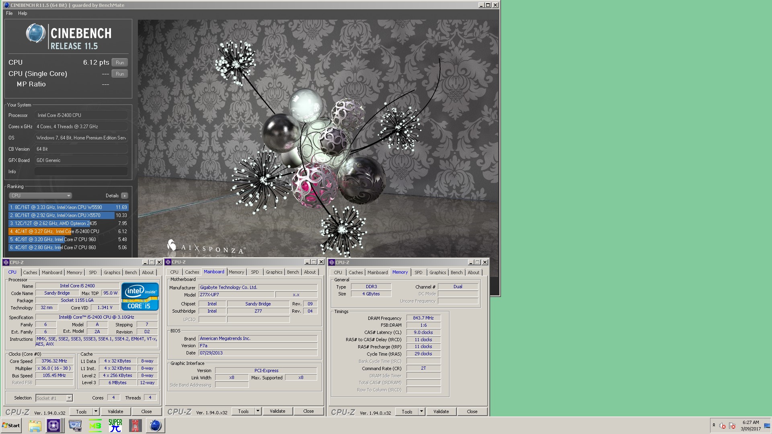This screenshot has width=772, height=434.
Task: Open the red benchmark taskbar icon
Action: [136, 426]
